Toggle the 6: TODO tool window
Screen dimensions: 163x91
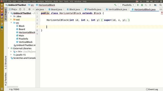point(14,89)
